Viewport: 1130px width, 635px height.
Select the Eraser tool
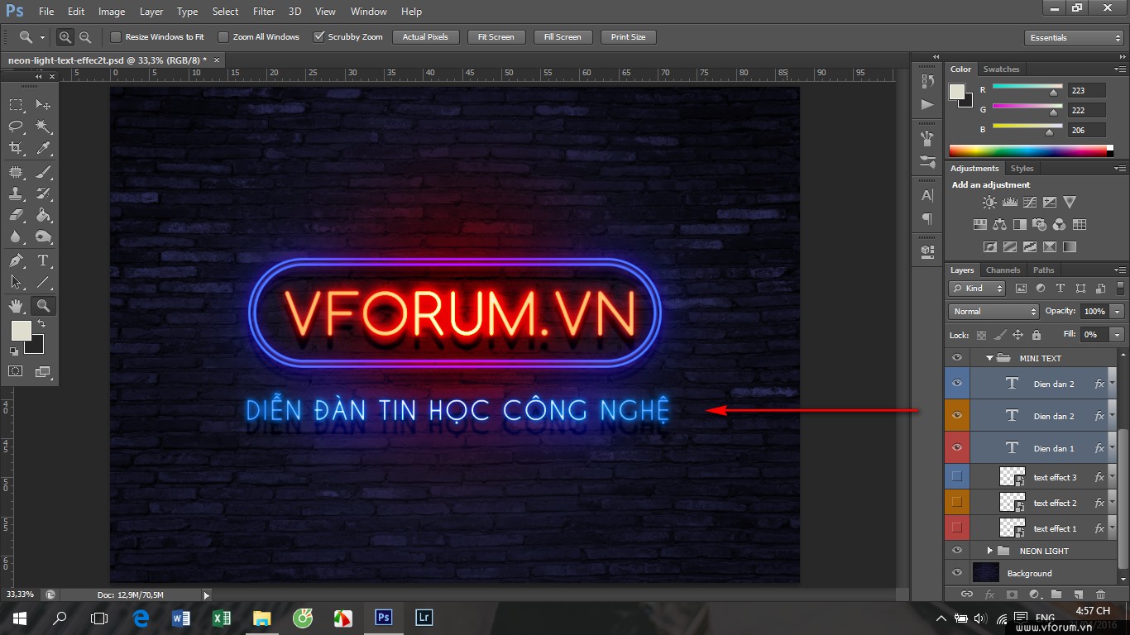pos(16,216)
